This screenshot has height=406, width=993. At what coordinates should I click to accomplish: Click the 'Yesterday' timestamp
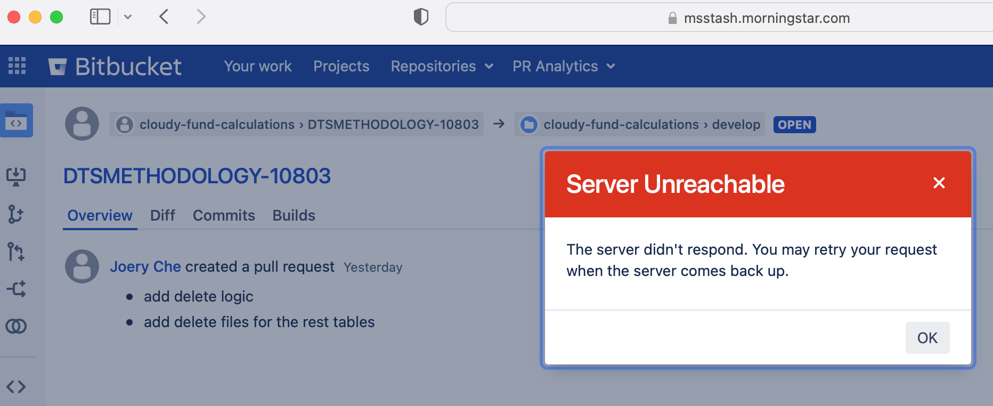pyautogui.click(x=373, y=267)
